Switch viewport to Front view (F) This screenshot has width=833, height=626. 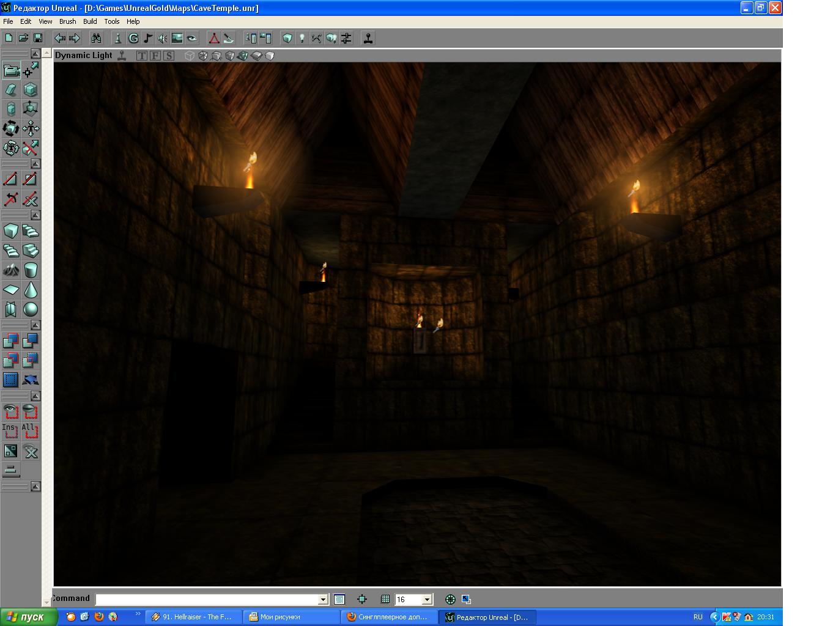coord(155,56)
